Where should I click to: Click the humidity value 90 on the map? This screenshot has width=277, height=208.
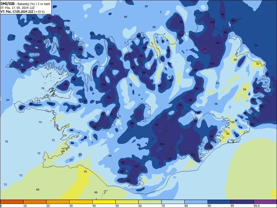(x=54, y=6)
